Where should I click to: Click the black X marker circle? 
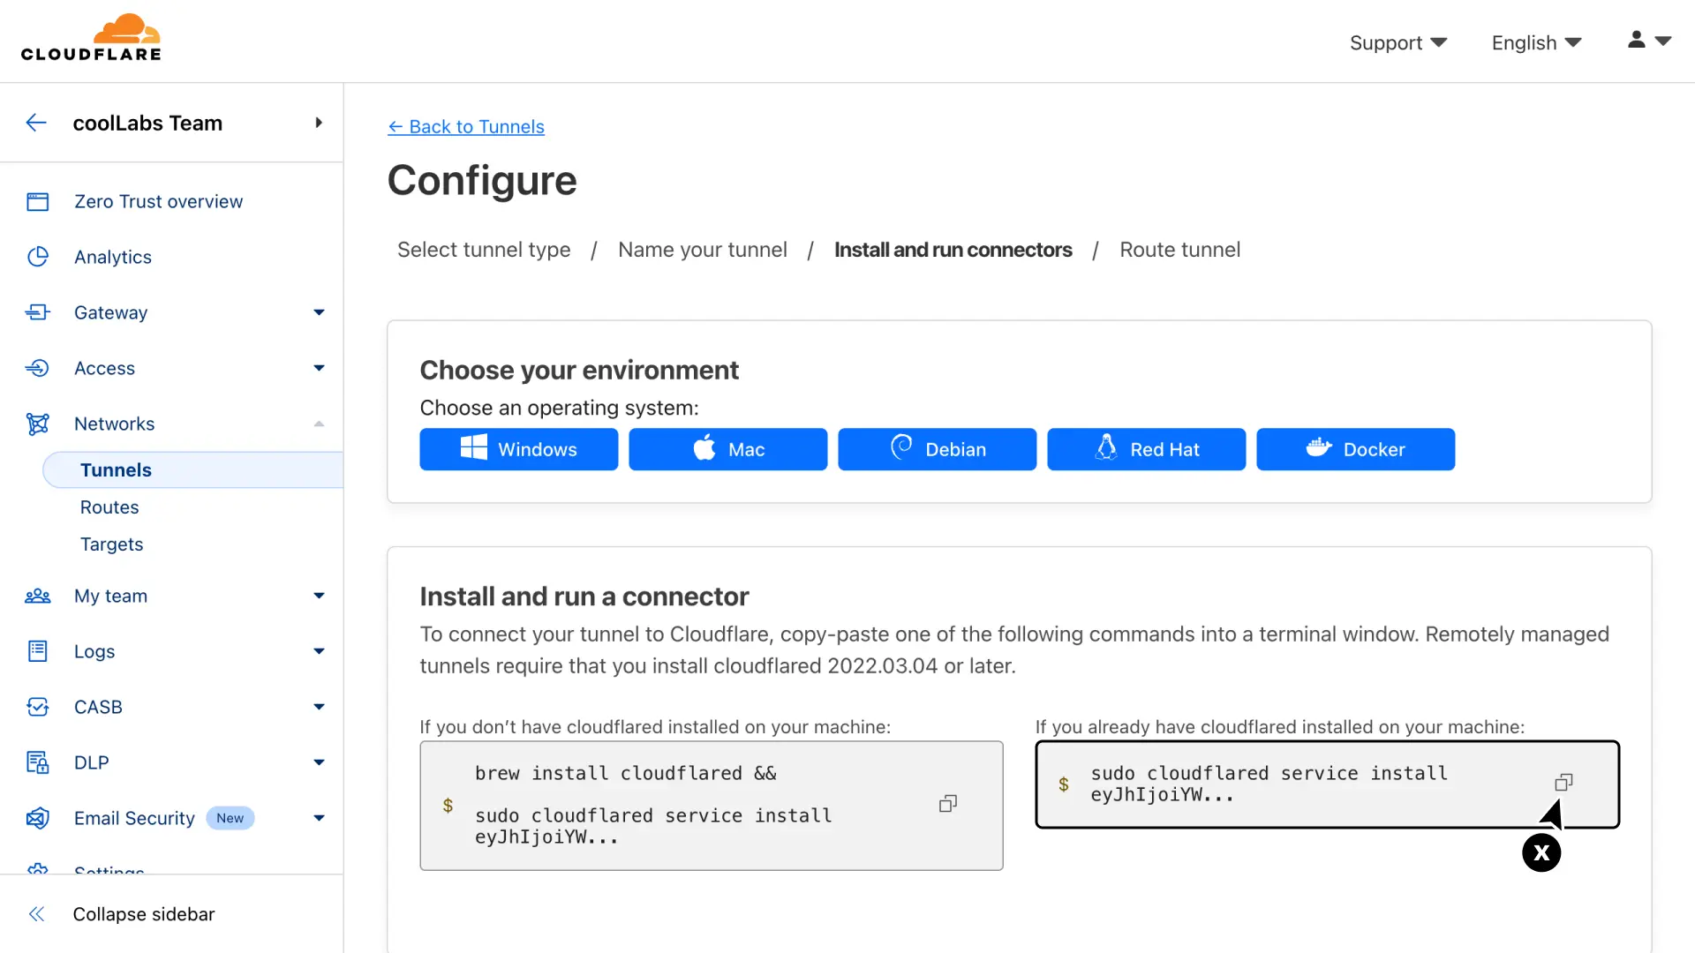[1541, 853]
